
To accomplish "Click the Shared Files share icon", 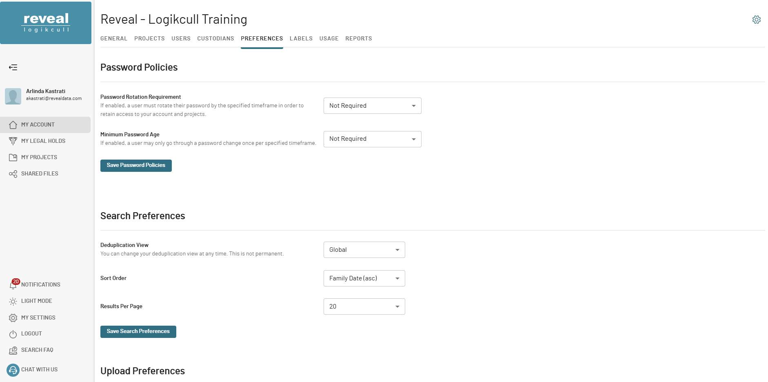I will click(x=13, y=174).
